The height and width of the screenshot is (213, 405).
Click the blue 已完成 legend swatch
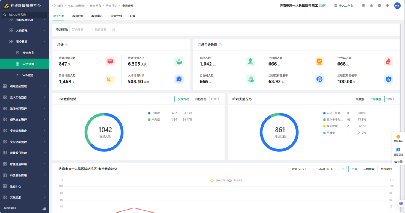[149, 113]
